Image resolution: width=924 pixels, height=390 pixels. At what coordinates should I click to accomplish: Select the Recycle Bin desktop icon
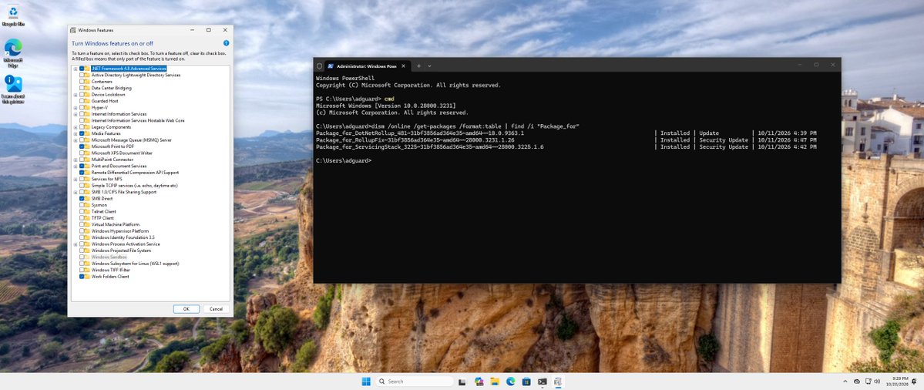coord(13,16)
